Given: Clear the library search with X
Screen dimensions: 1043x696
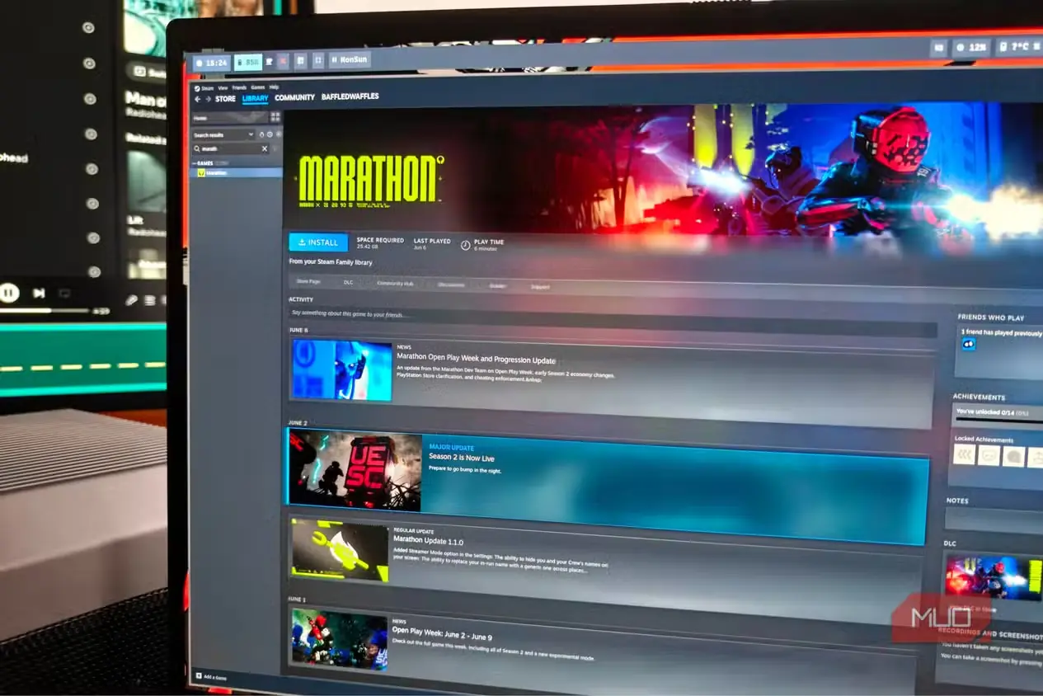Looking at the screenshot, I should coord(265,148).
